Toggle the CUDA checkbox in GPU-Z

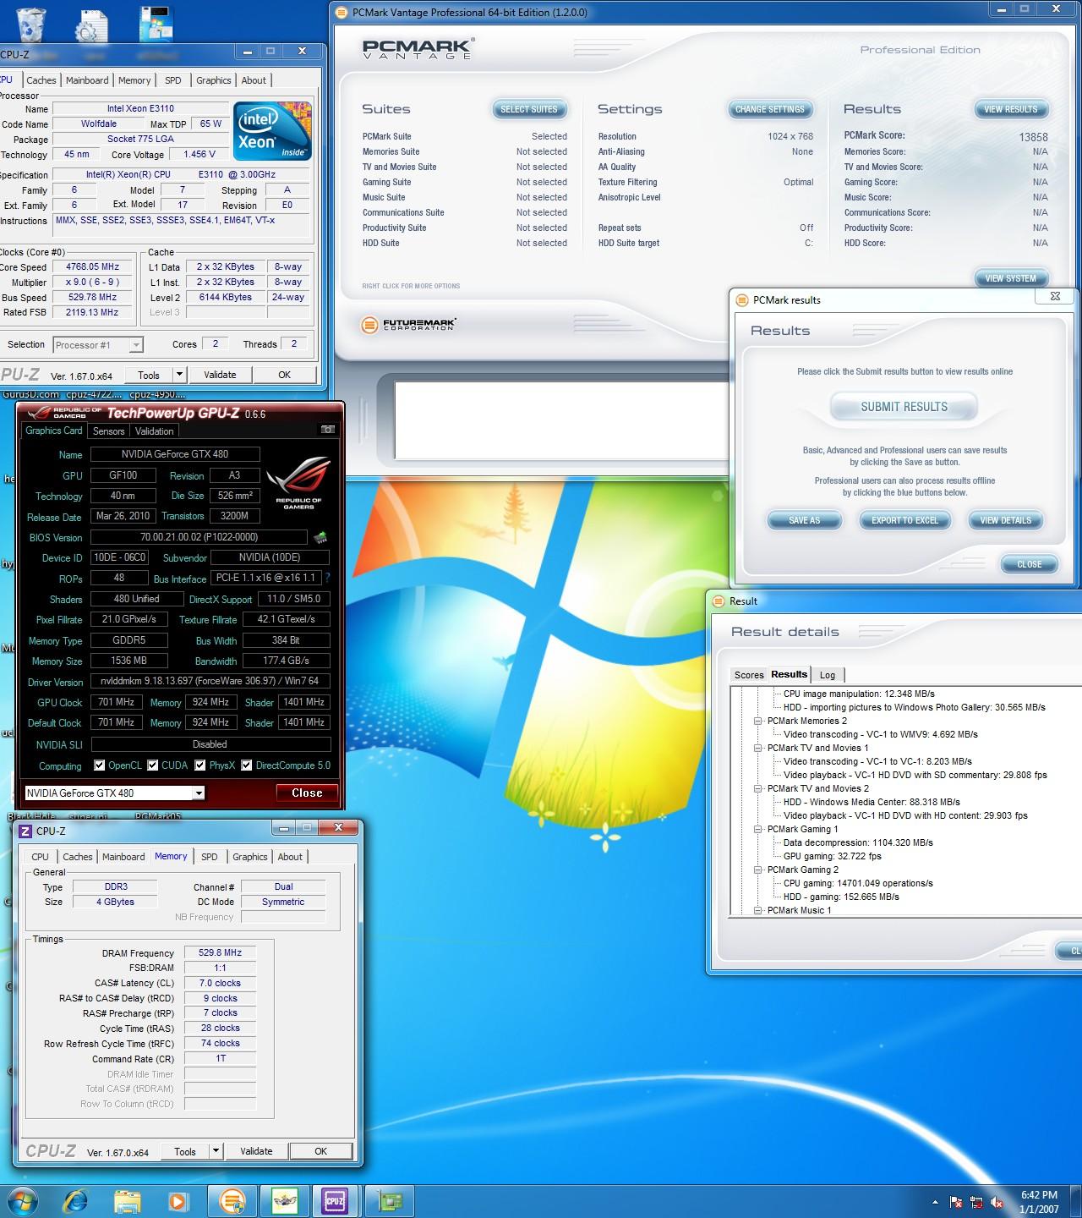(x=153, y=765)
